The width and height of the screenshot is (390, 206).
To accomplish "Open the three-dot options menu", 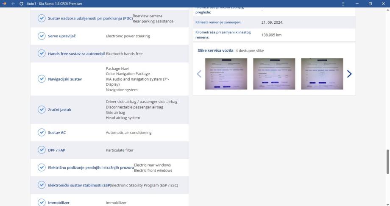I will (x=343, y=4).
